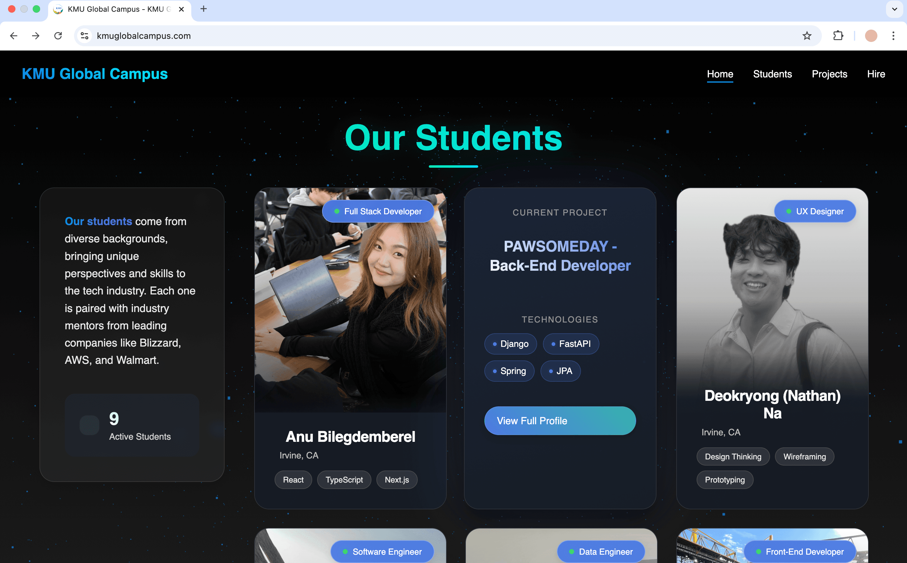
Task: Click the icon beside Active Students
Action: (89, 425)
